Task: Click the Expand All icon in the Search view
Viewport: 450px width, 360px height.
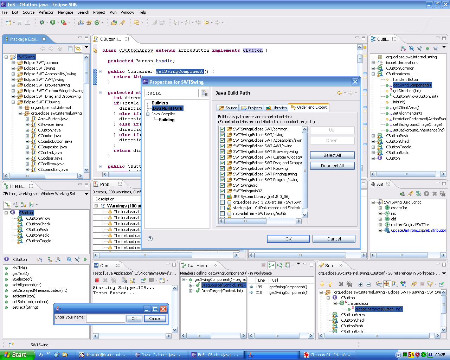Action: coord(360,284)
